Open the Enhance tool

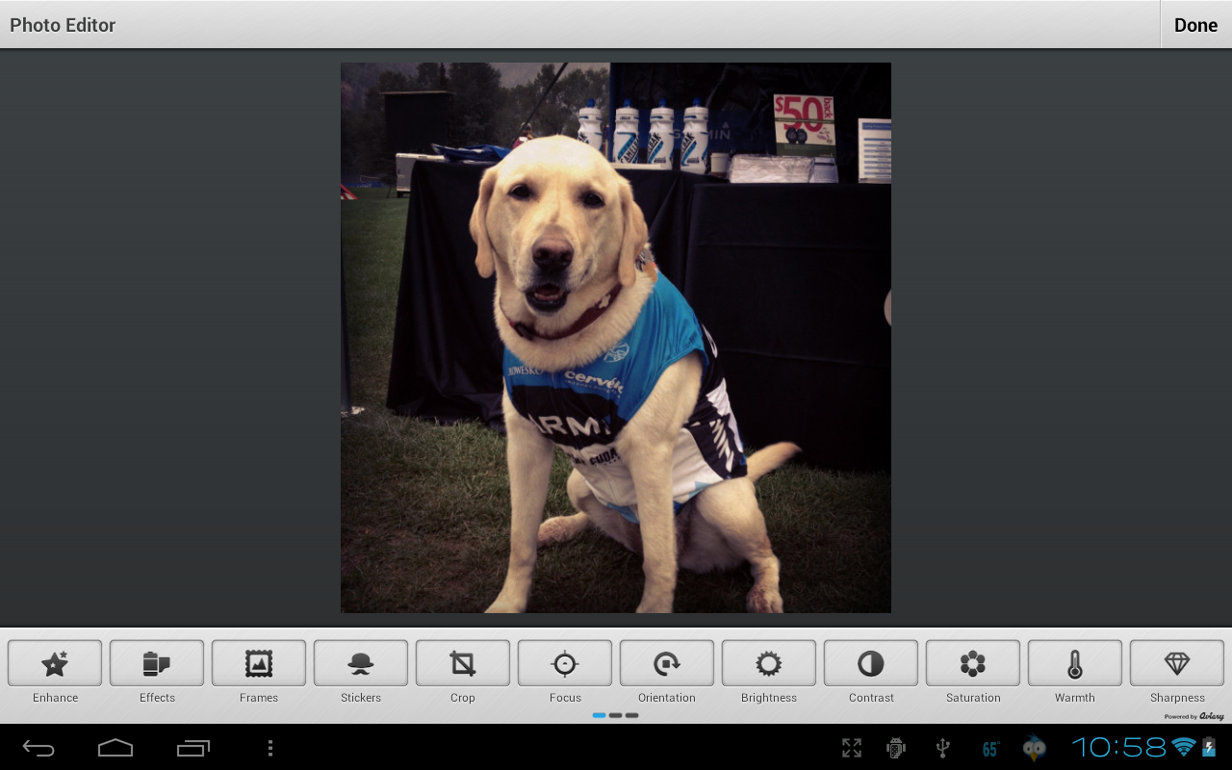click(x=55, y=663)
